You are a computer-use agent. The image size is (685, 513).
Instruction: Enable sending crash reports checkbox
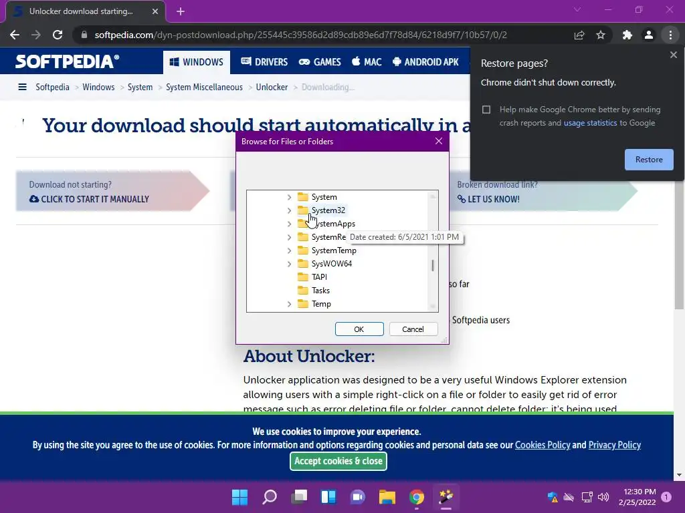point(486,110)
